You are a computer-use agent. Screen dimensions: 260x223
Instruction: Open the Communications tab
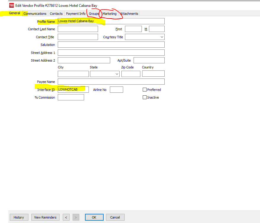pyautogui.click(x=35, y=14)
